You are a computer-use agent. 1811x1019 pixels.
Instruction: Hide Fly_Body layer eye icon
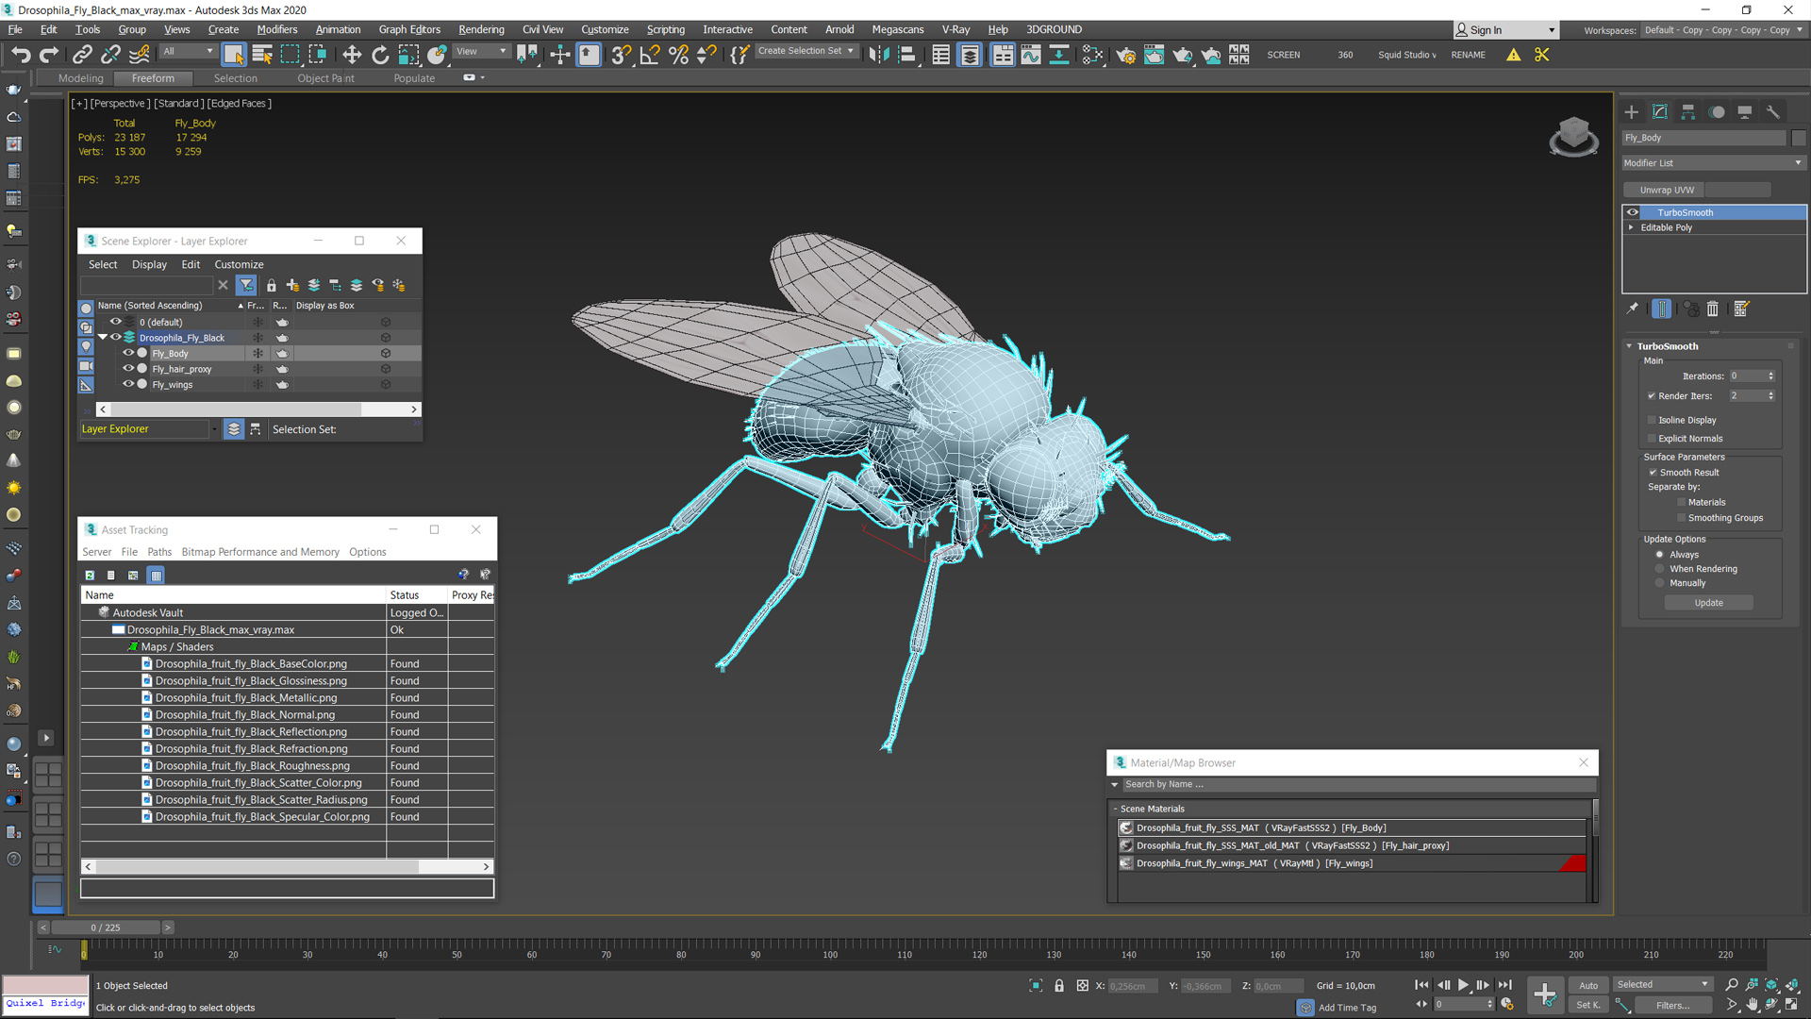point(128,353)
